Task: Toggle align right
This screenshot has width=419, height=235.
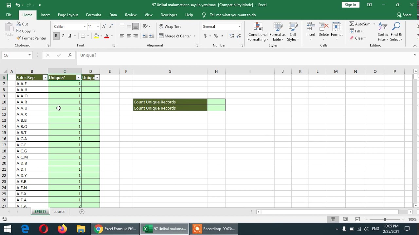Action: (x=136, y=36)
